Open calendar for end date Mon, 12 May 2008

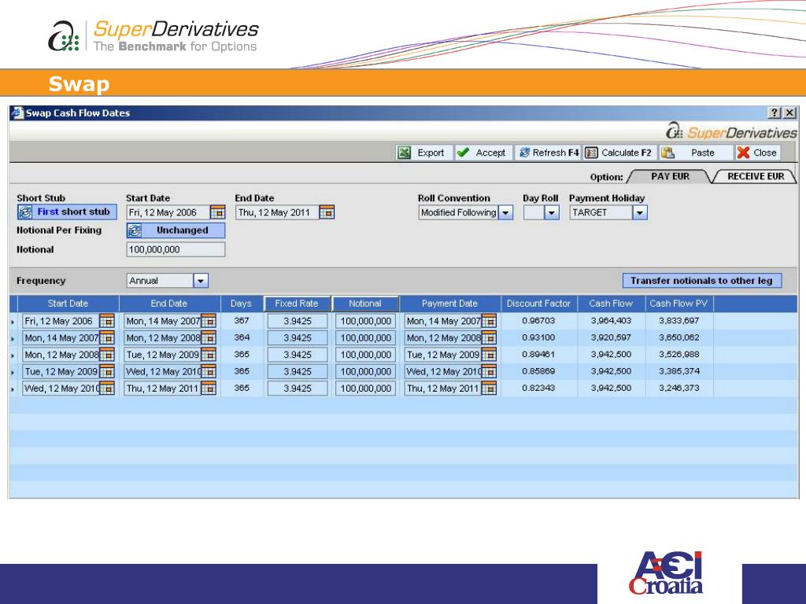(x=208, y=338)
